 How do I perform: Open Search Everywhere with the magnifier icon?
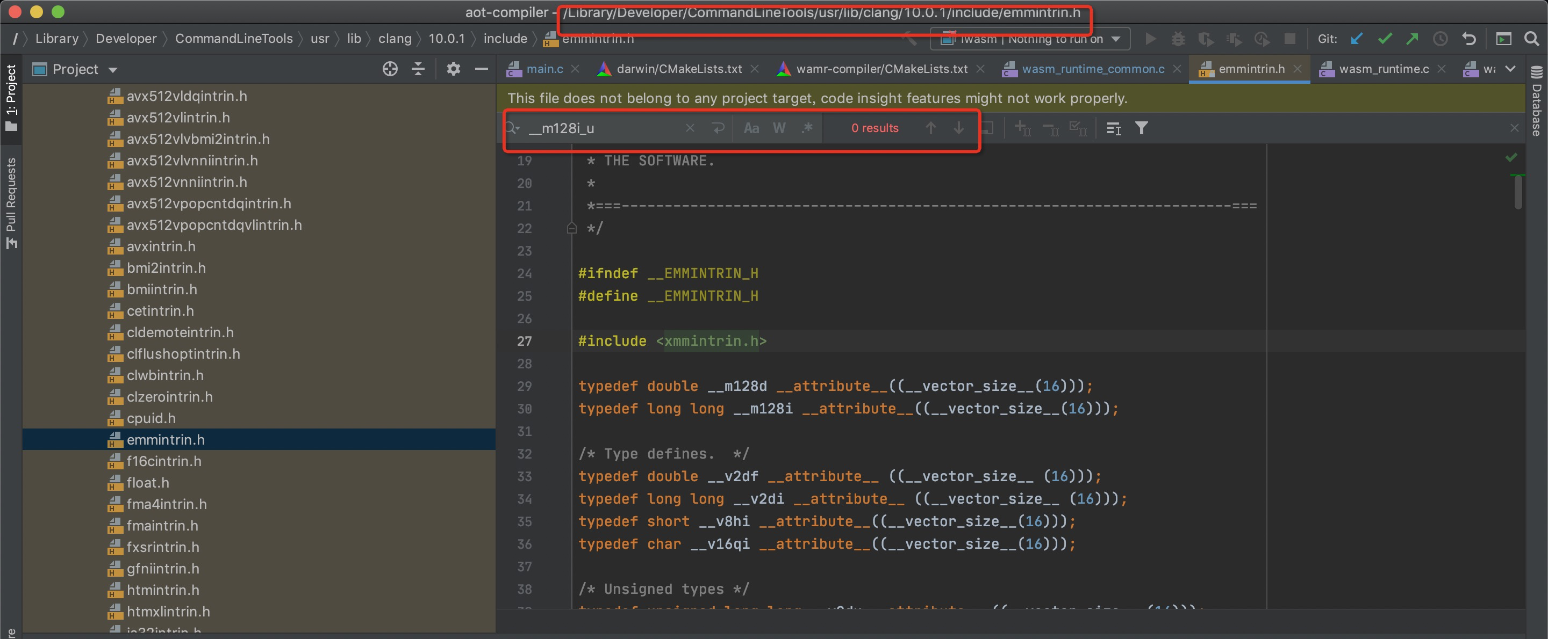1532,39
